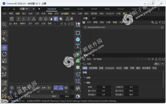Open the viewport hamburger menu
The width and height of the screenshot is (166, 104).
click(10, 24)
